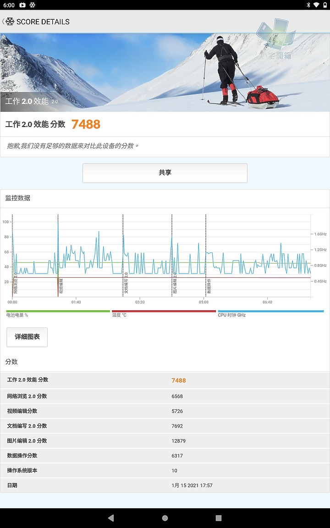
Task: Select the CPU 时钟 GHz legend bar
Action: click(271, 312)
